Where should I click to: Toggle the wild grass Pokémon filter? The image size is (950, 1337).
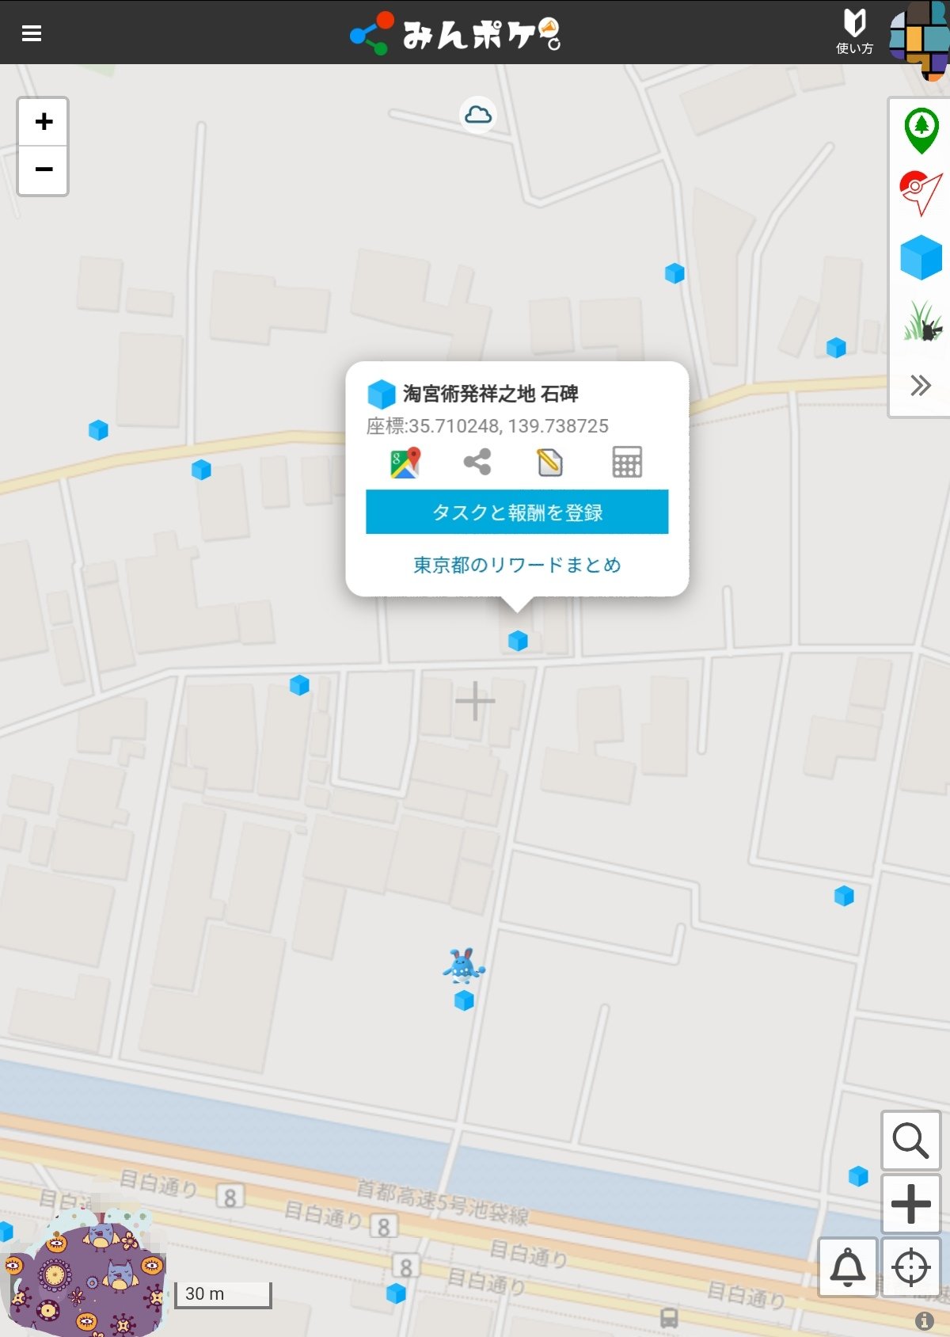click(922, 321)
